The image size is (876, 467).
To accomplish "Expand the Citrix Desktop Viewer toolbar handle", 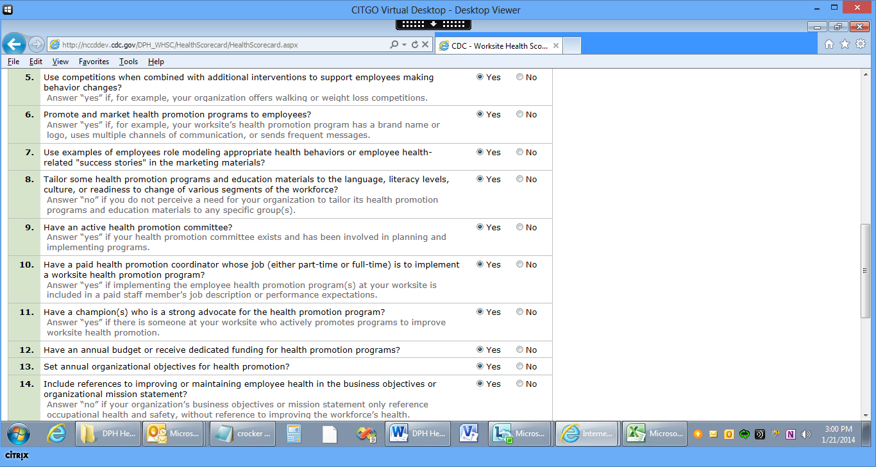I will coord(434,24).
